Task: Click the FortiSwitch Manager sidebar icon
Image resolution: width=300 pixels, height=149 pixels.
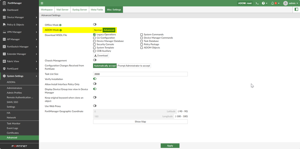Action: tap(4, 47)
